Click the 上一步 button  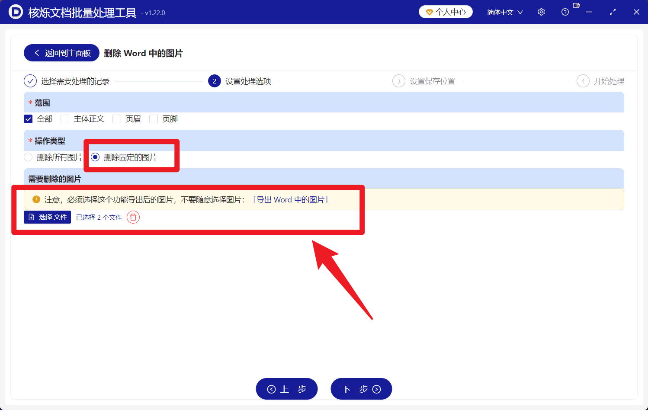coord(286,388)
